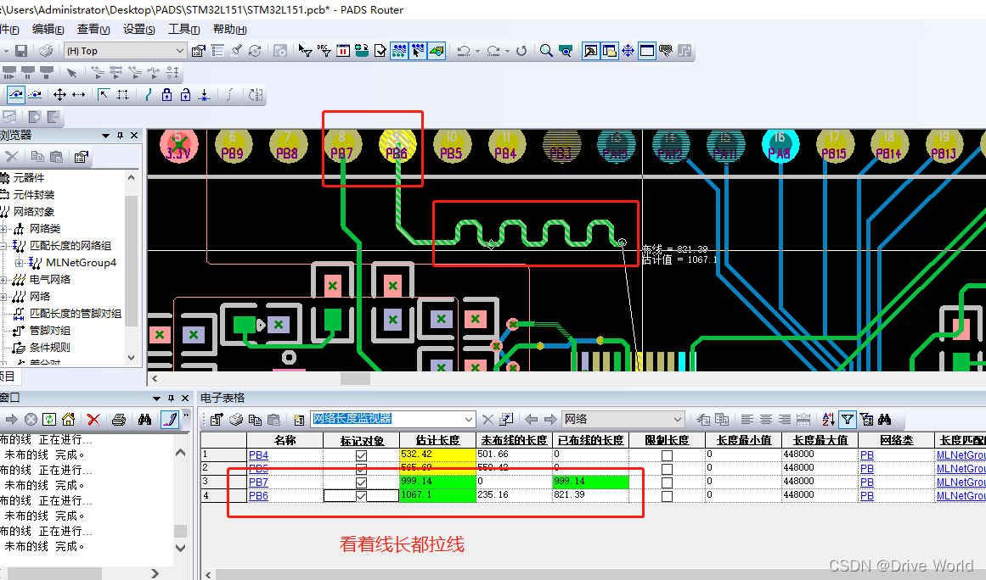Pin the project browser panel with pushpin icon

120,136
